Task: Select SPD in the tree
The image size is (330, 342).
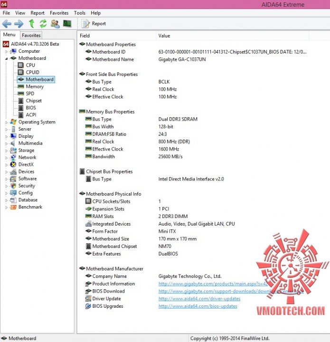Action: coord(30,94)
